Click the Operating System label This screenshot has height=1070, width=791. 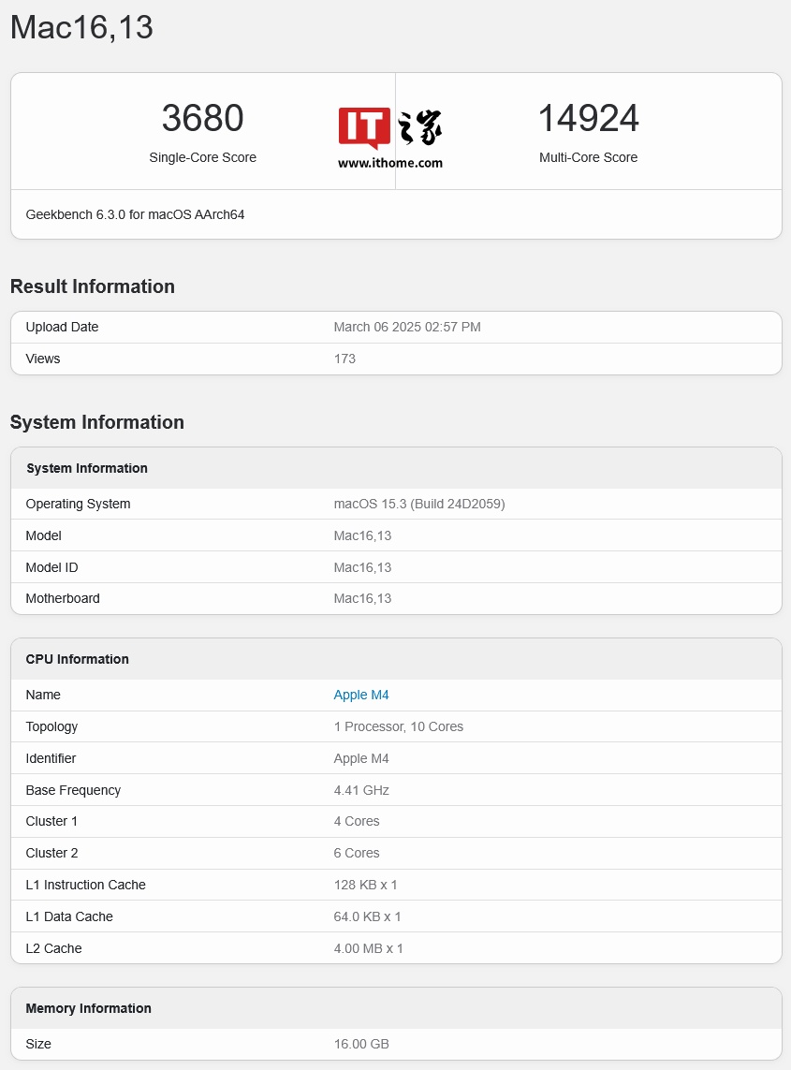click(78, 505)
